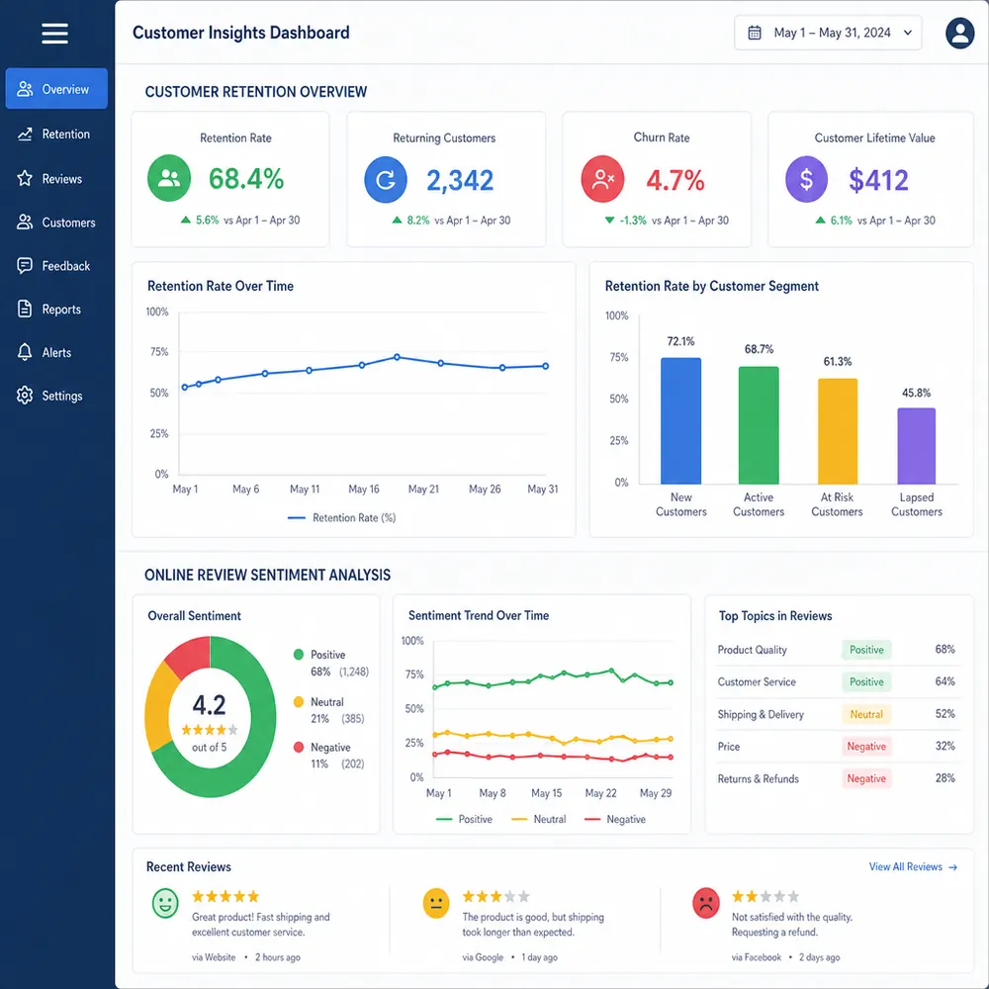Expand the May 1 – May 31, 2024 dropdown

pos(828,33)
